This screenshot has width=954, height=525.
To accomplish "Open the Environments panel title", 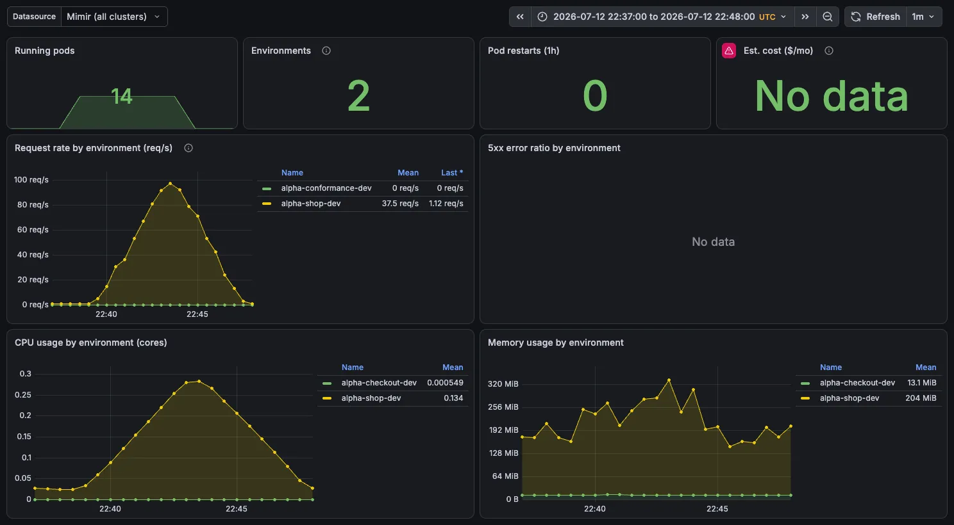I will [x=281, y=51].
